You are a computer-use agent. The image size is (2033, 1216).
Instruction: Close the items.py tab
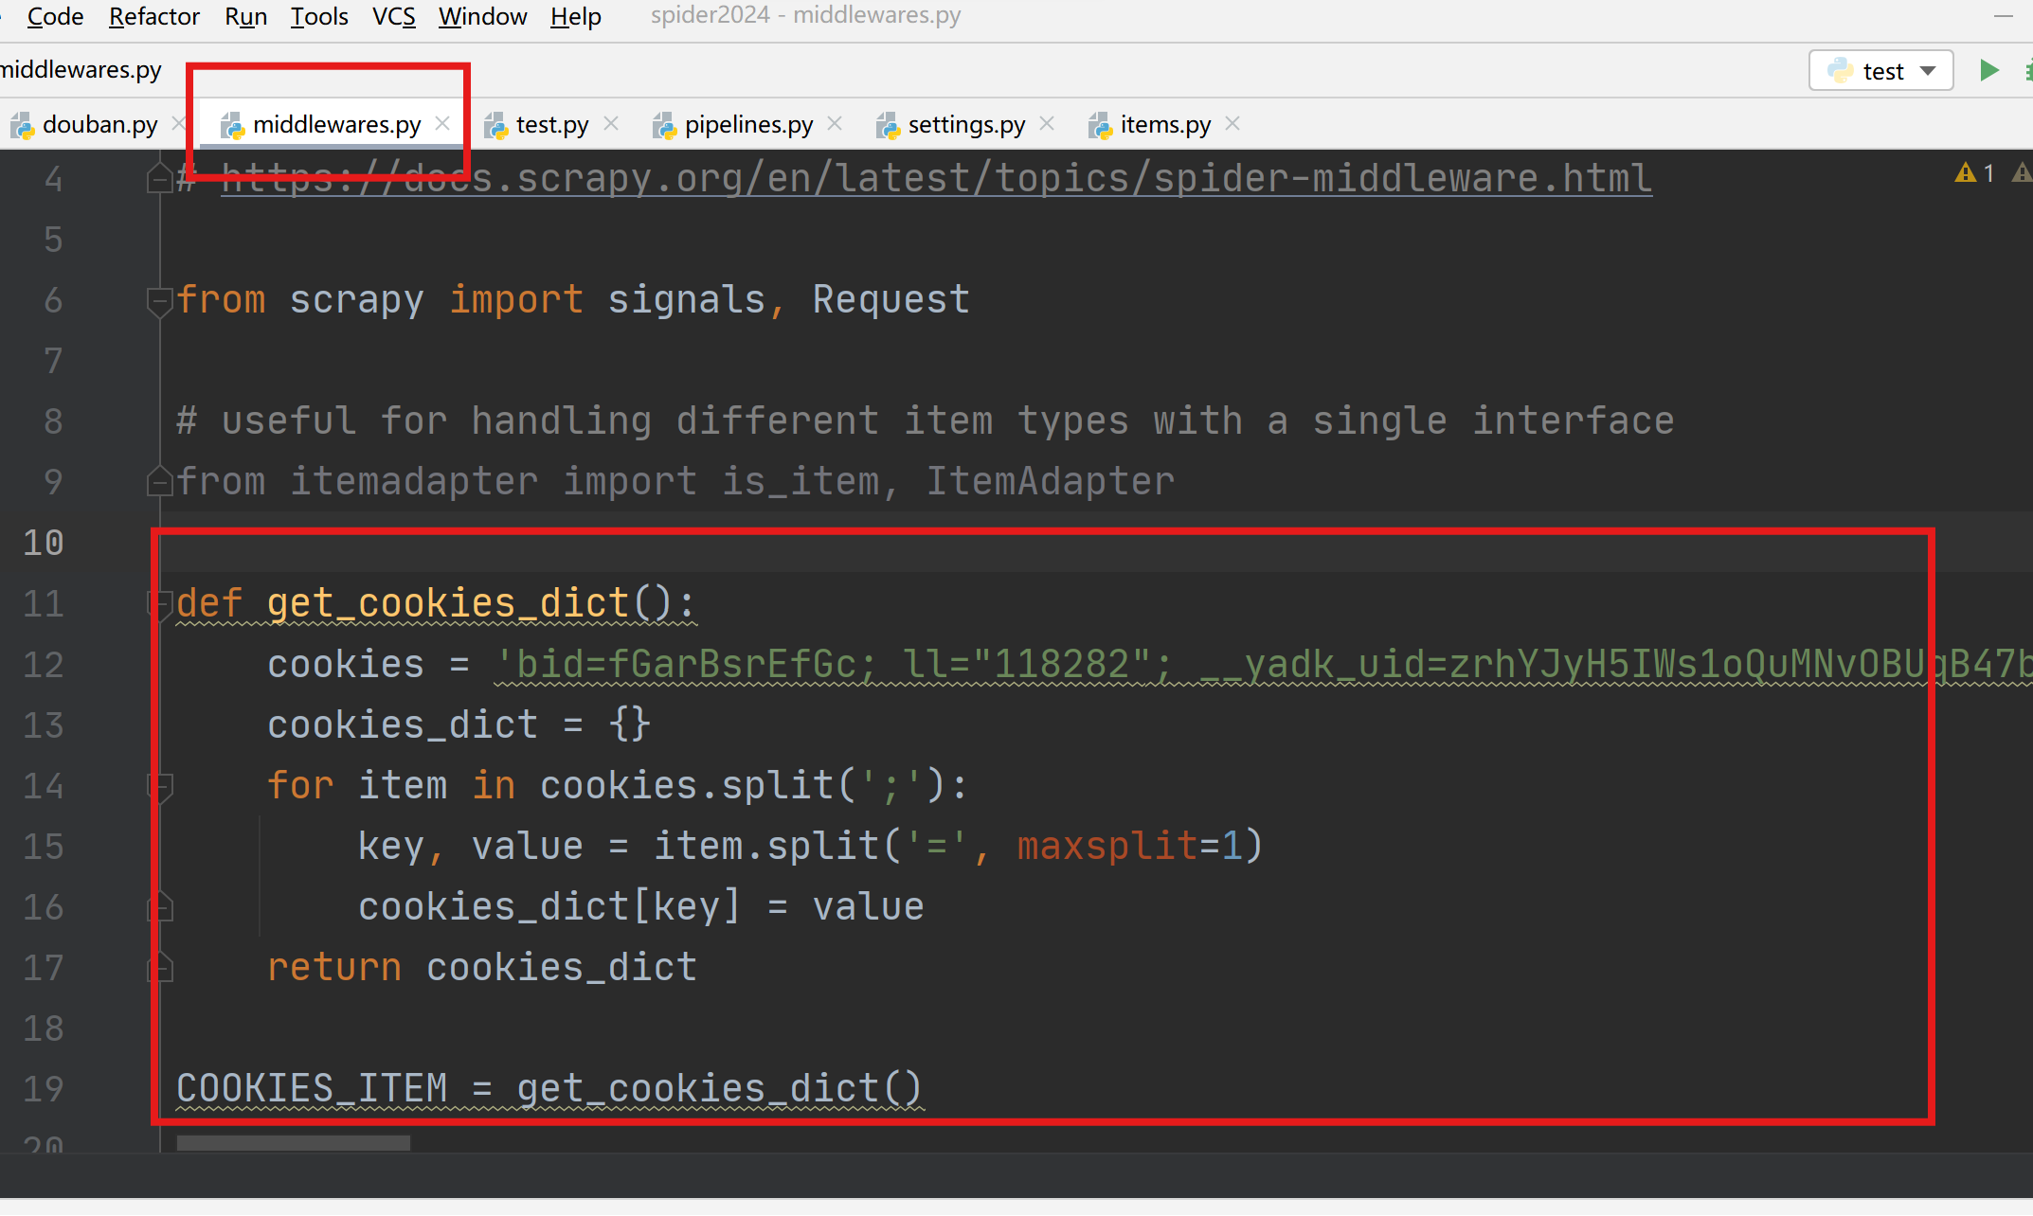point(1232,124)
